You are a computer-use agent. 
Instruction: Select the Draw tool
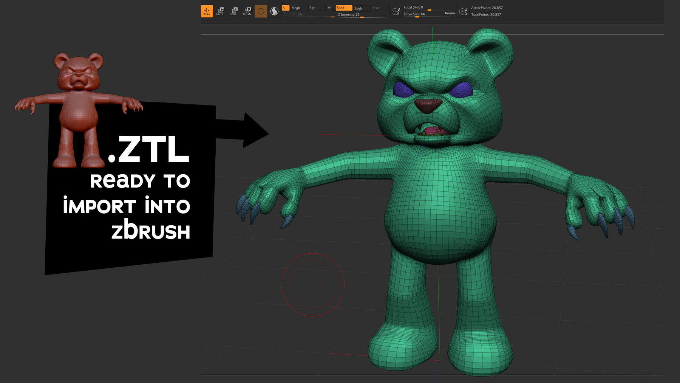pyautogui.click(x=207, y=11)
